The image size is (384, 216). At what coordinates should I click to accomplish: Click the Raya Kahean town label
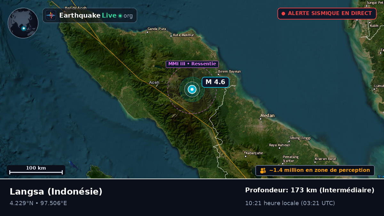pos(279,145)
